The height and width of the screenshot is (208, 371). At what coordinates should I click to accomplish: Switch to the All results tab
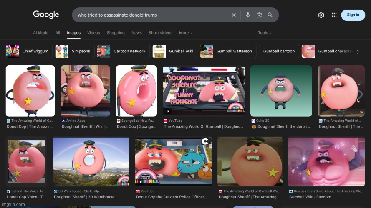point(58,33)
